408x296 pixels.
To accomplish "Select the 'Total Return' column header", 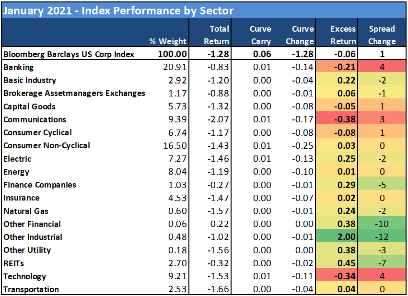I will [x=217, y=35].
